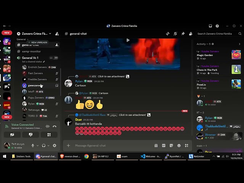Toggle the member list icon
Viewport: 244px width, 183px height.
click(x=191, y=34)
